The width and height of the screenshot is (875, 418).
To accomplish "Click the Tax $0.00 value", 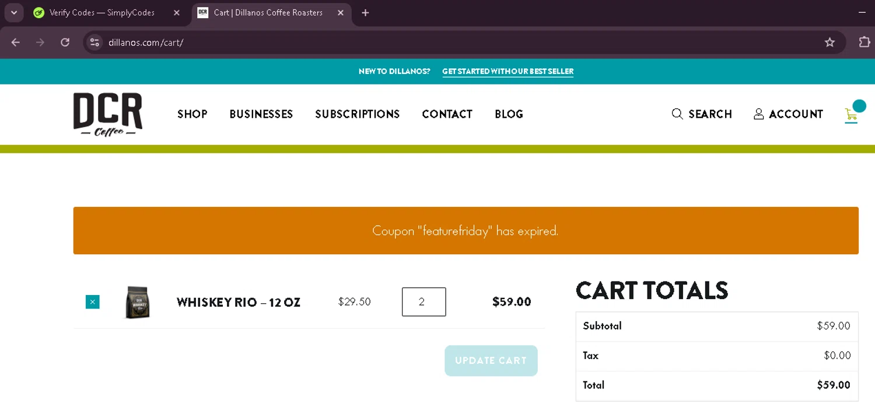I will 837,356.
